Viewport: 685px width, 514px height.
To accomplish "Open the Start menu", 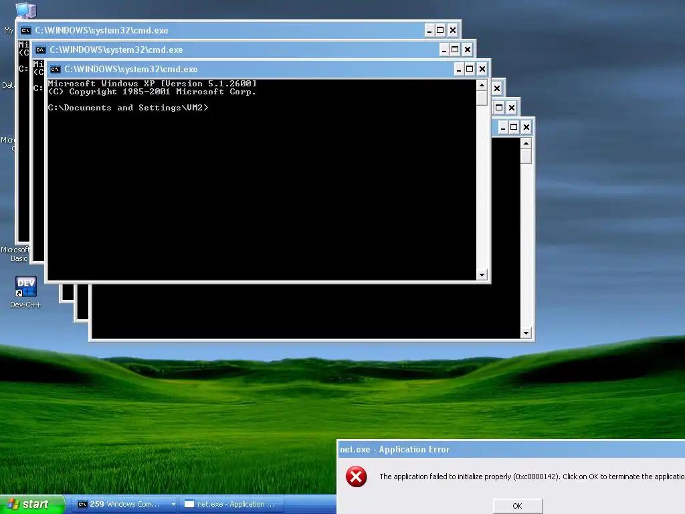I will pyautogui.click(x=32, y=504).
